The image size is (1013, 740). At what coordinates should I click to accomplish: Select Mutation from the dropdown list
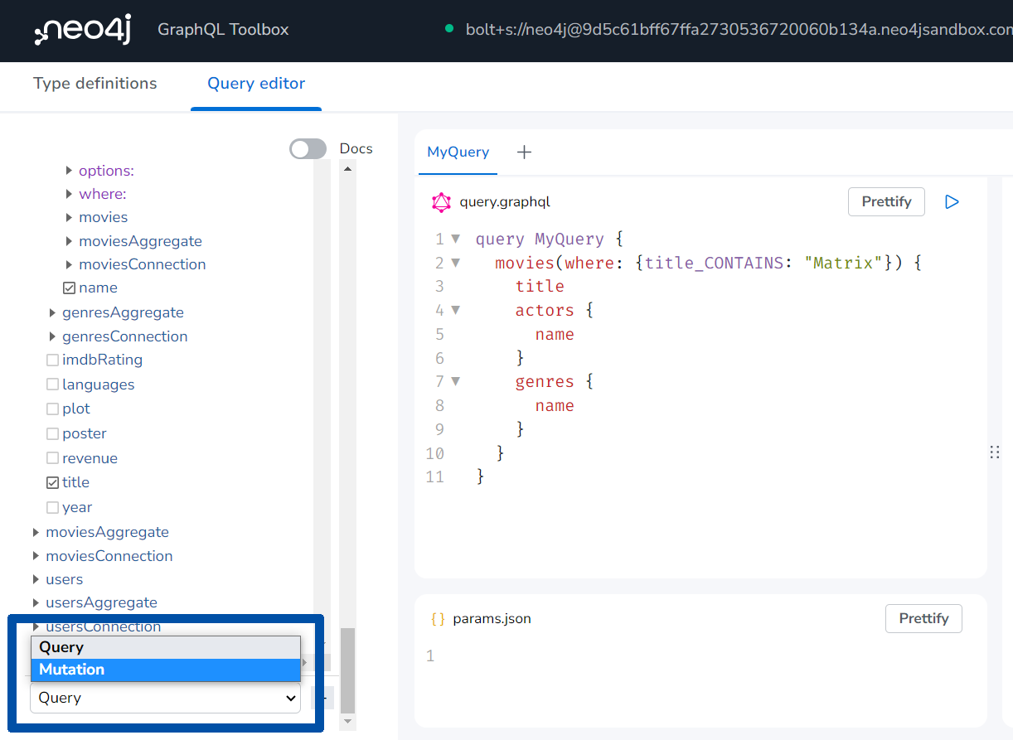click(165, 670)
